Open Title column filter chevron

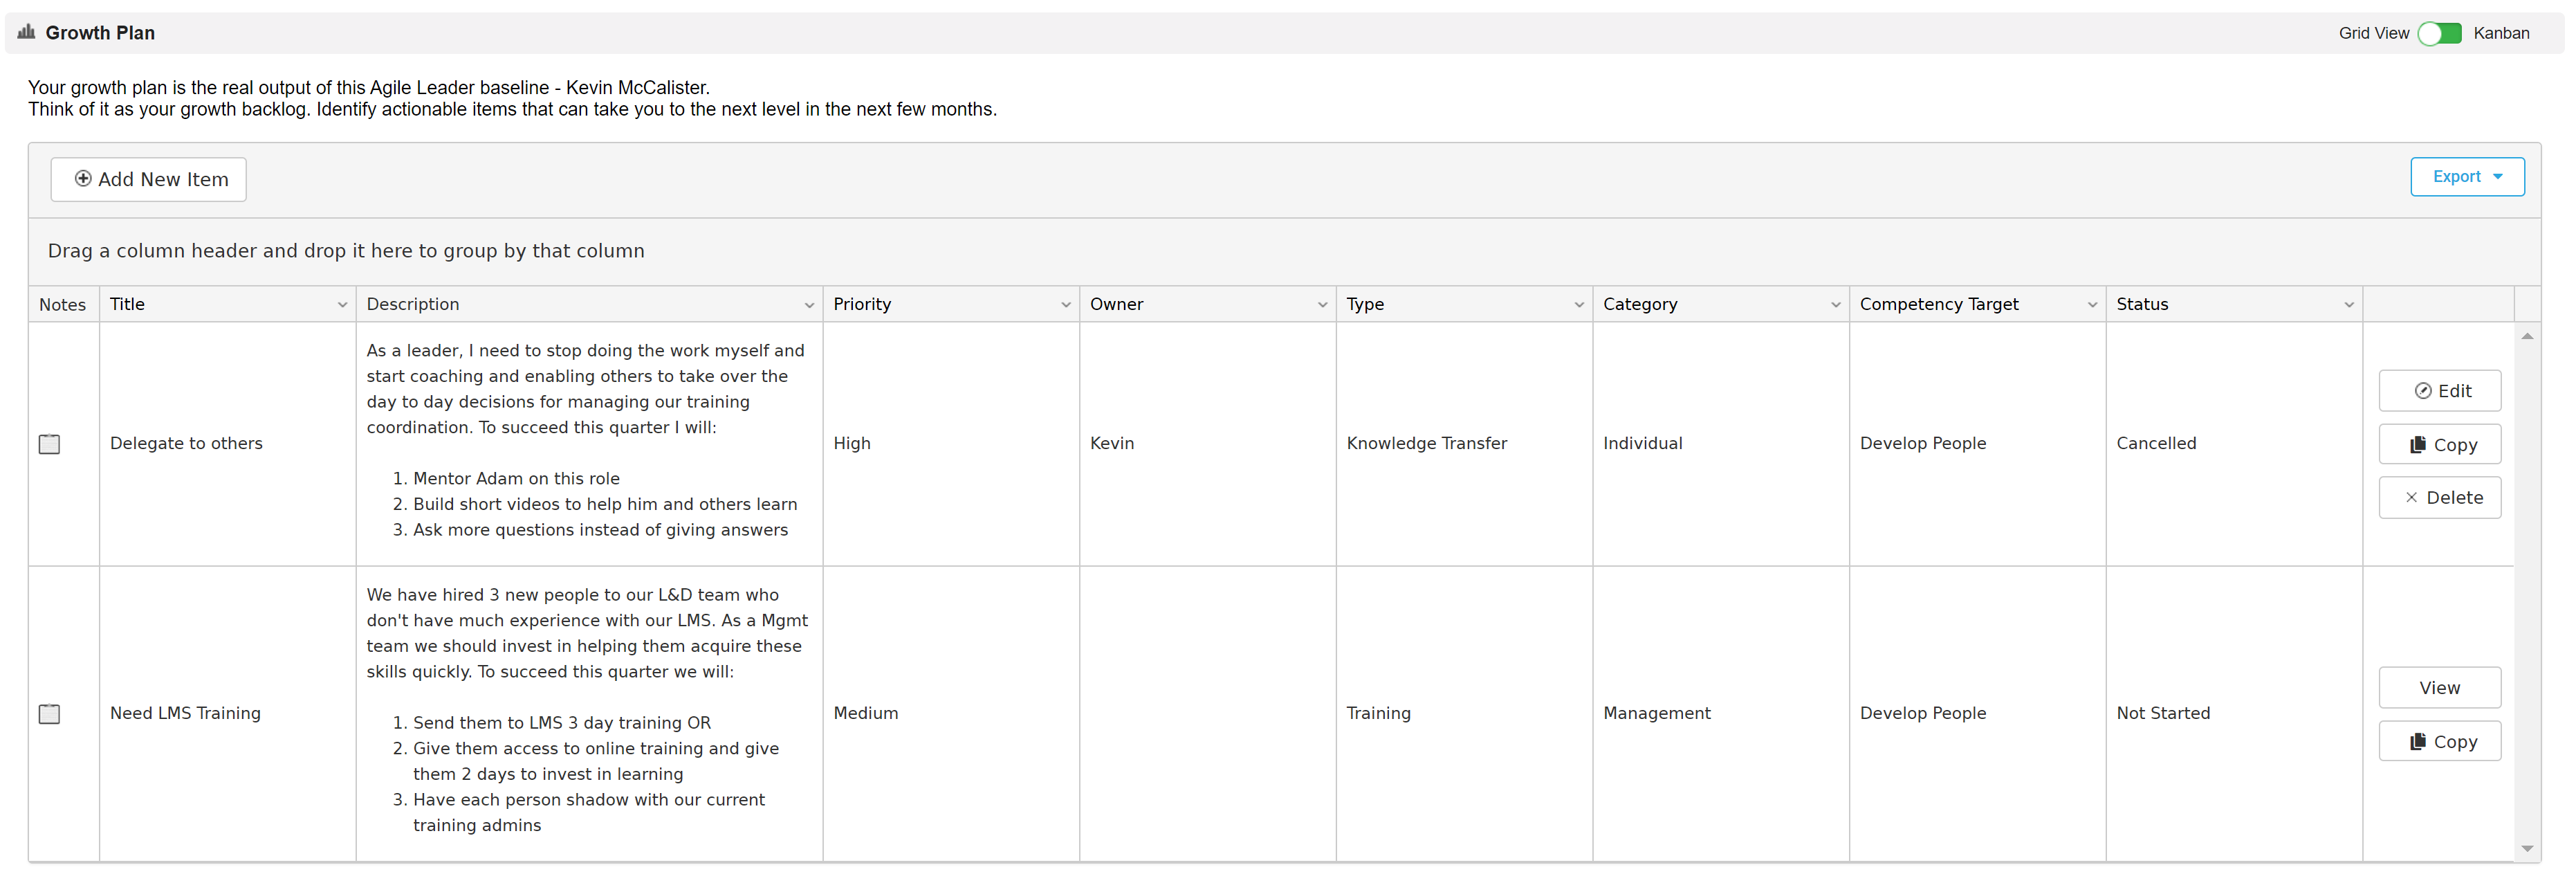coord(342,305)
